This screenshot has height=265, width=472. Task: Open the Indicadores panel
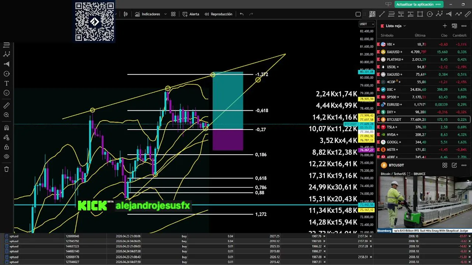point(147,14)
